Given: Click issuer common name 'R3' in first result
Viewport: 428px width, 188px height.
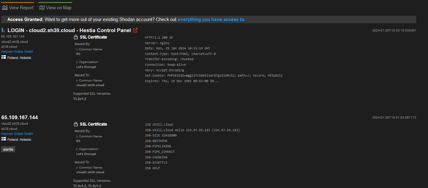Looking at the screenshot, I should (78, 54).
